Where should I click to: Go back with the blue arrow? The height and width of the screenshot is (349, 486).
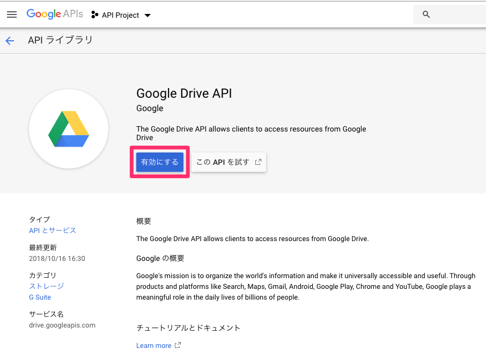[10, 41]
